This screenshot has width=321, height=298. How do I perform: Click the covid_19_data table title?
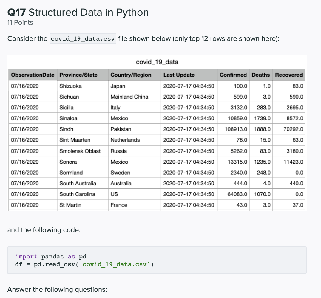coord(157,62)
